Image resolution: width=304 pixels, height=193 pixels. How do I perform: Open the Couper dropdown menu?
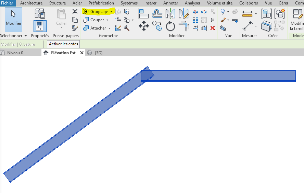click(x=107, y=20)
